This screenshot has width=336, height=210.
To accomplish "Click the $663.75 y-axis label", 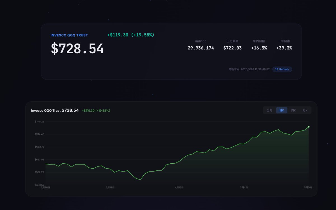I will click(39, 147).
